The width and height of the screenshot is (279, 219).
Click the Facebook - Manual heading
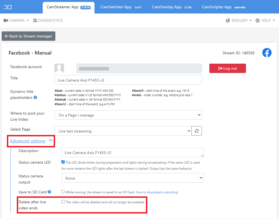[30, 53]
